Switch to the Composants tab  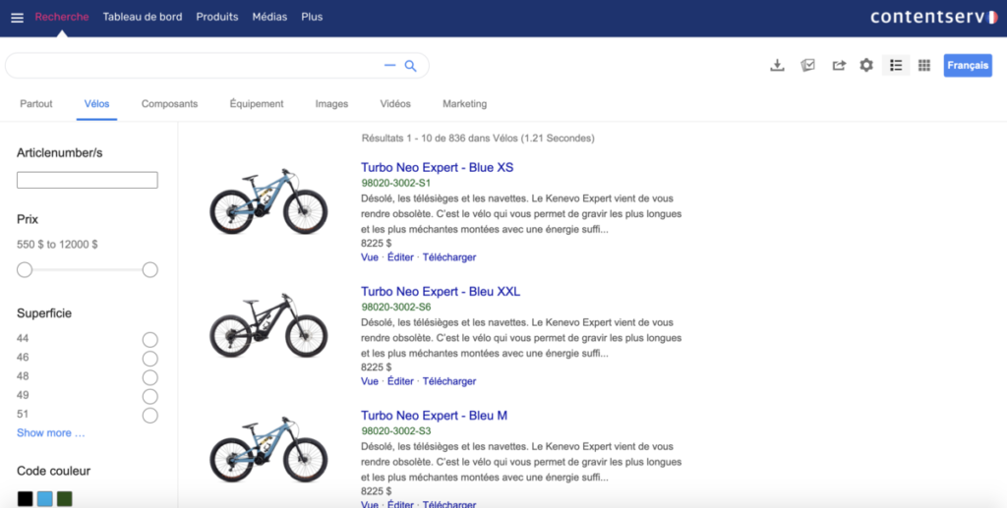click(x=169, y=104)
